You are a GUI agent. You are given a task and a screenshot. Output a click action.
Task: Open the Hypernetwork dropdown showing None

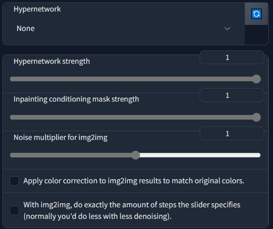[x=124, y=29]
